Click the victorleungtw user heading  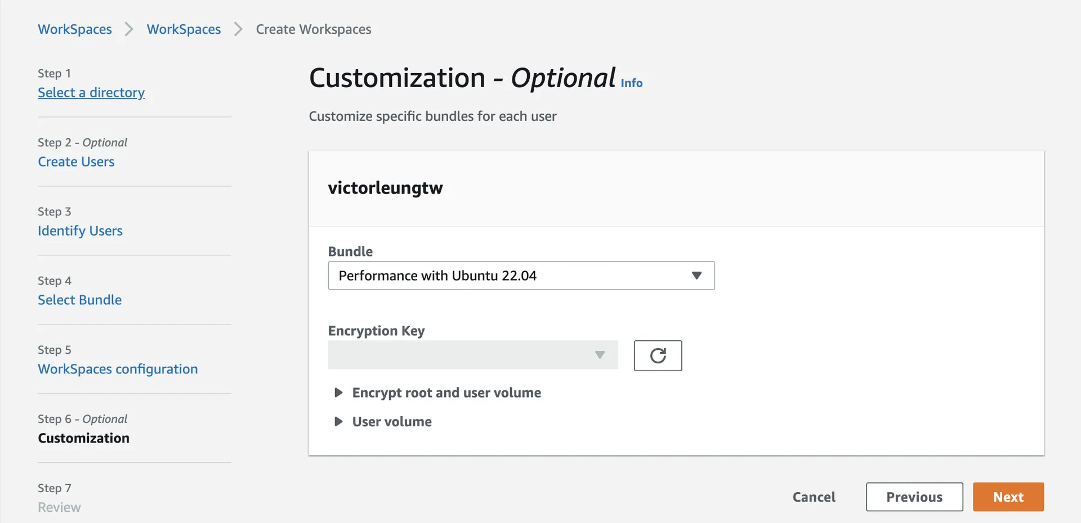[385, 188]
